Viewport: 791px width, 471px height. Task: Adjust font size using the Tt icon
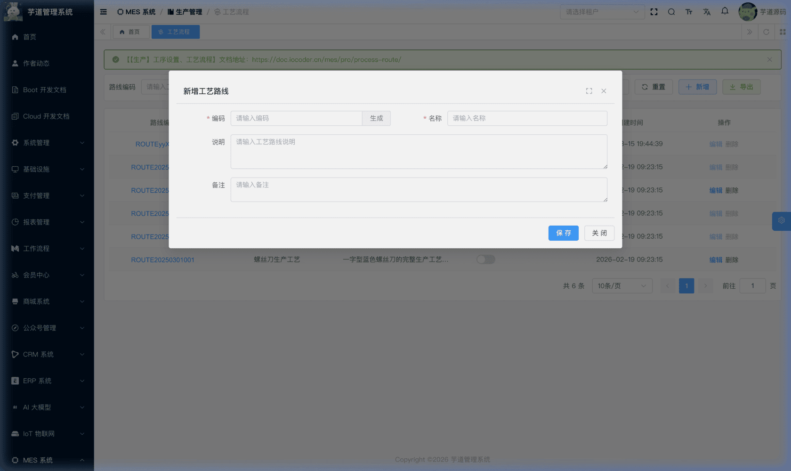coord(689,12)
